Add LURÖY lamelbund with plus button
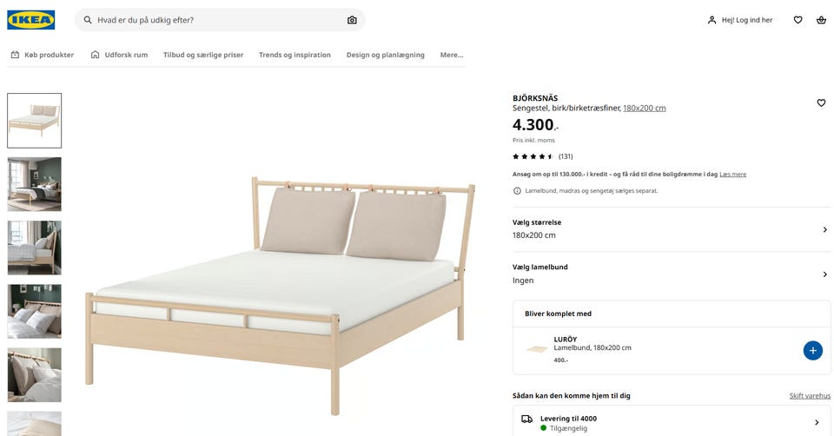The height and width of the screenshot is (436, 834). click(x=812, y=351)
